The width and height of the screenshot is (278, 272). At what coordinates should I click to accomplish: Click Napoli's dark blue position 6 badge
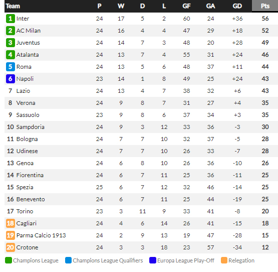(x=11, y=79)
